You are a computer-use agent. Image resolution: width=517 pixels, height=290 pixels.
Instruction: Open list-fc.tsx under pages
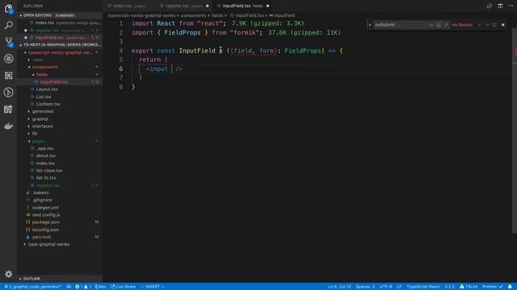pyautogui.click(x=60, y=177)
